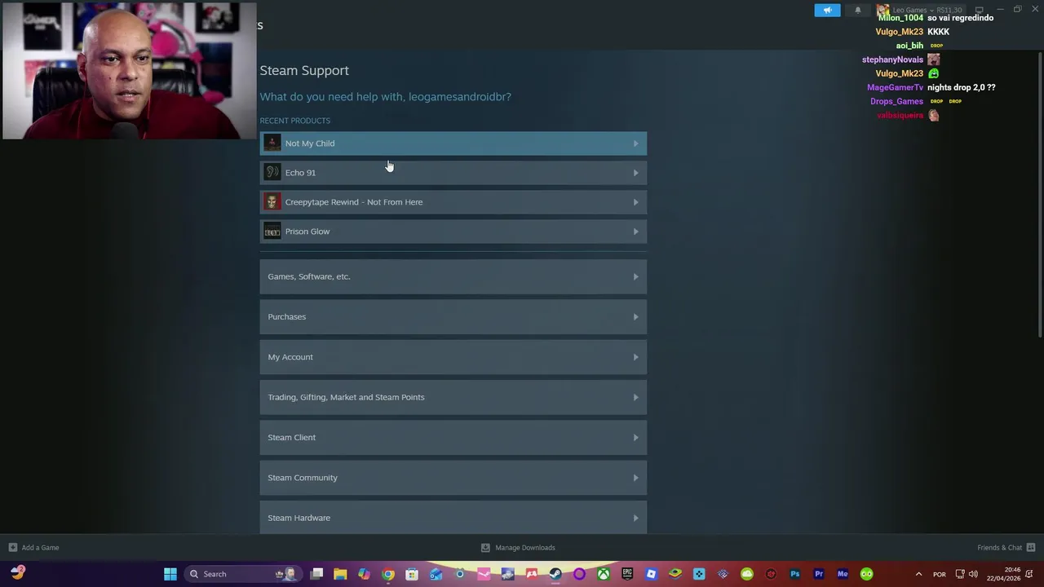Enter Big Picture mode via monitor icon
The height and width of the screenshot is (587, 1044).
point(979,10)
